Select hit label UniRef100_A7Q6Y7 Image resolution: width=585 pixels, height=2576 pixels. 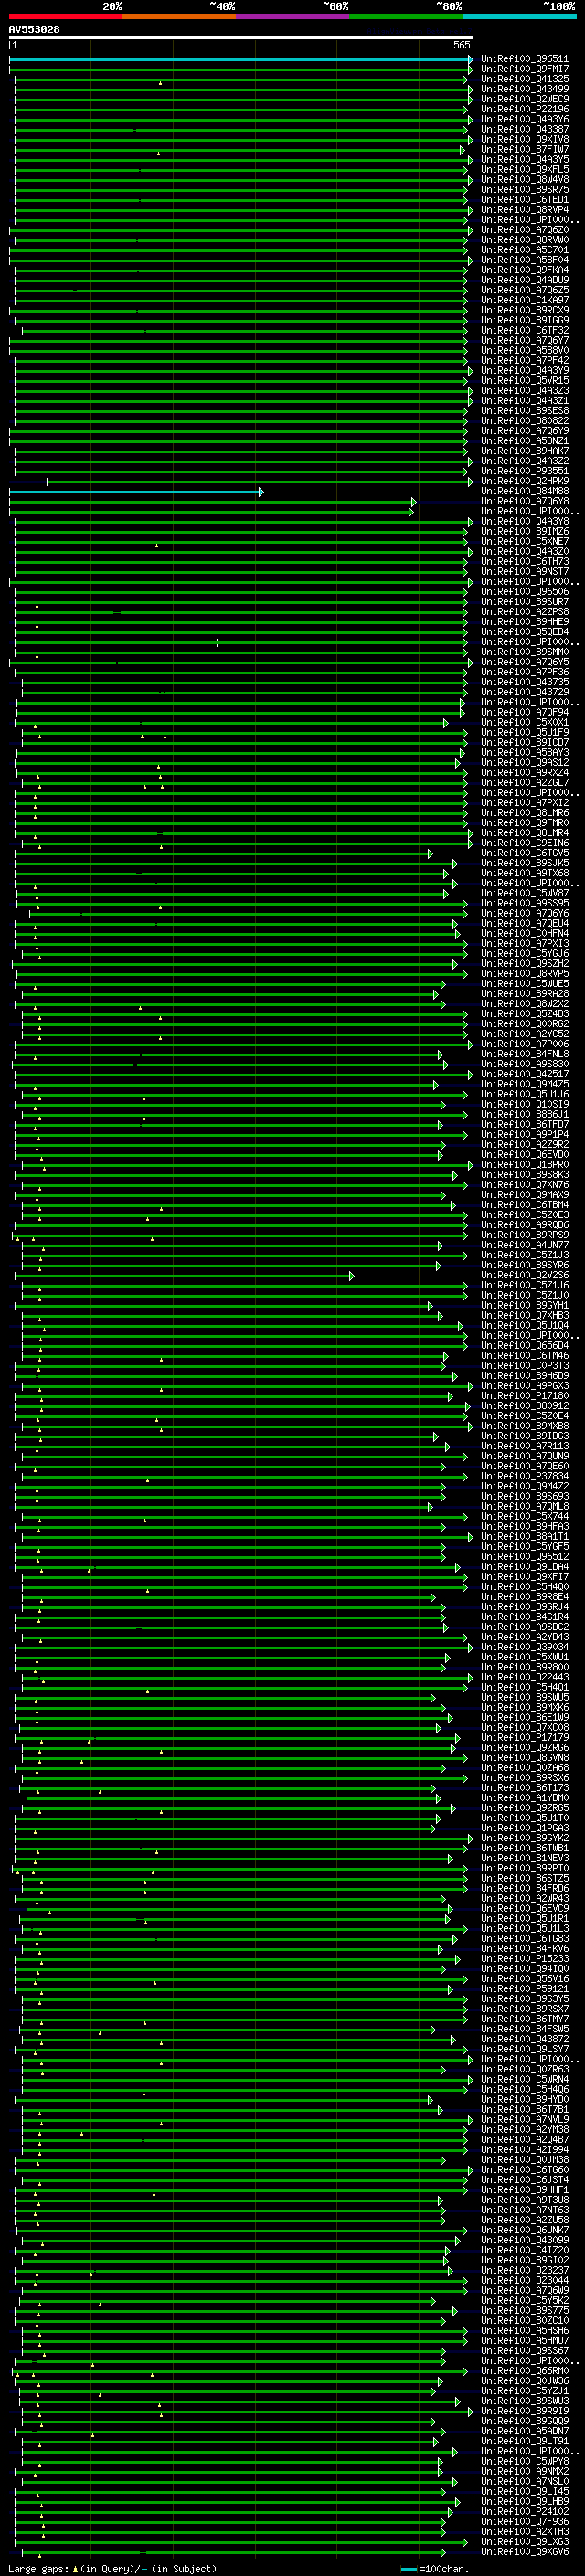525,340
